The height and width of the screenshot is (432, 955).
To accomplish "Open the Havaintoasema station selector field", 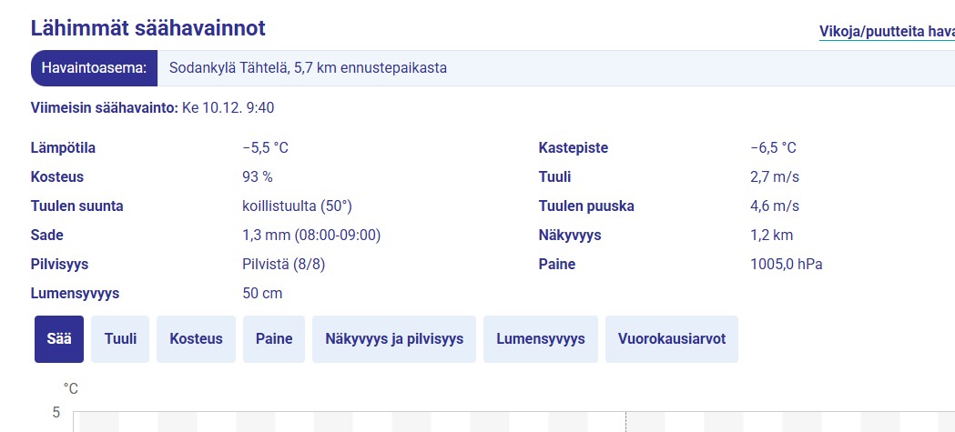I will point(556,68).
